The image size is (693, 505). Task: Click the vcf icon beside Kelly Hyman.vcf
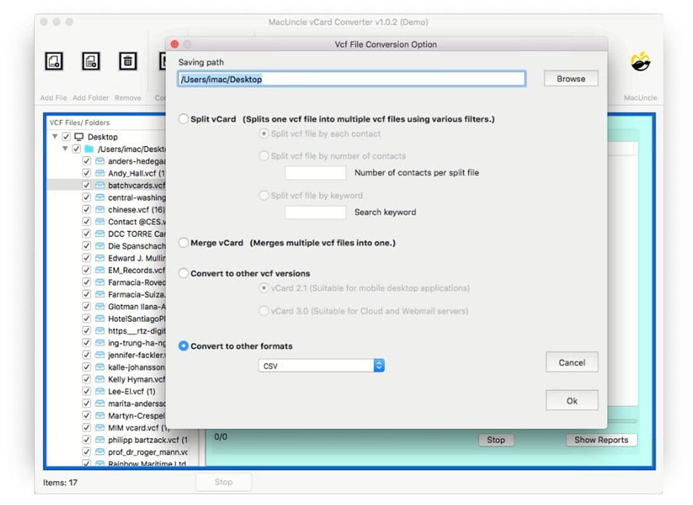click(101, 379)
